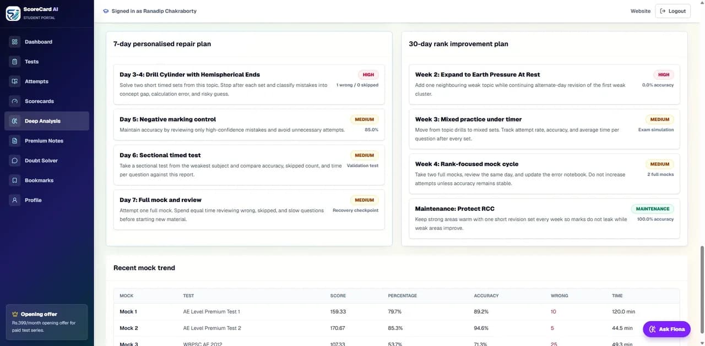Select the Day 7 Full mock and review card
This screenshot has width=705, height=346.
coord(249,210)
